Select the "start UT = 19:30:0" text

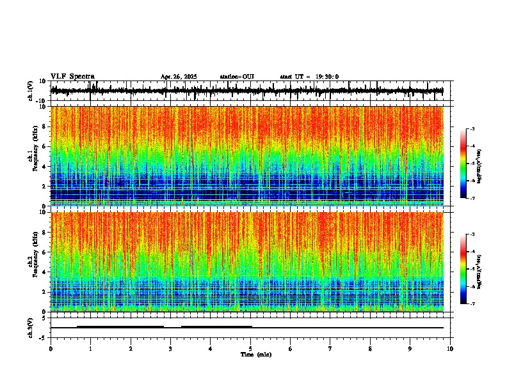309,77
